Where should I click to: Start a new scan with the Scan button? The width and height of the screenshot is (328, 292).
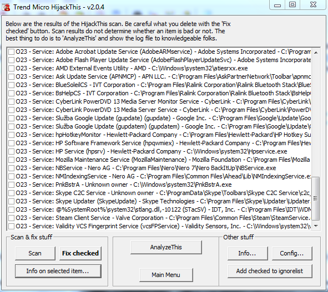tap(35, 253)
